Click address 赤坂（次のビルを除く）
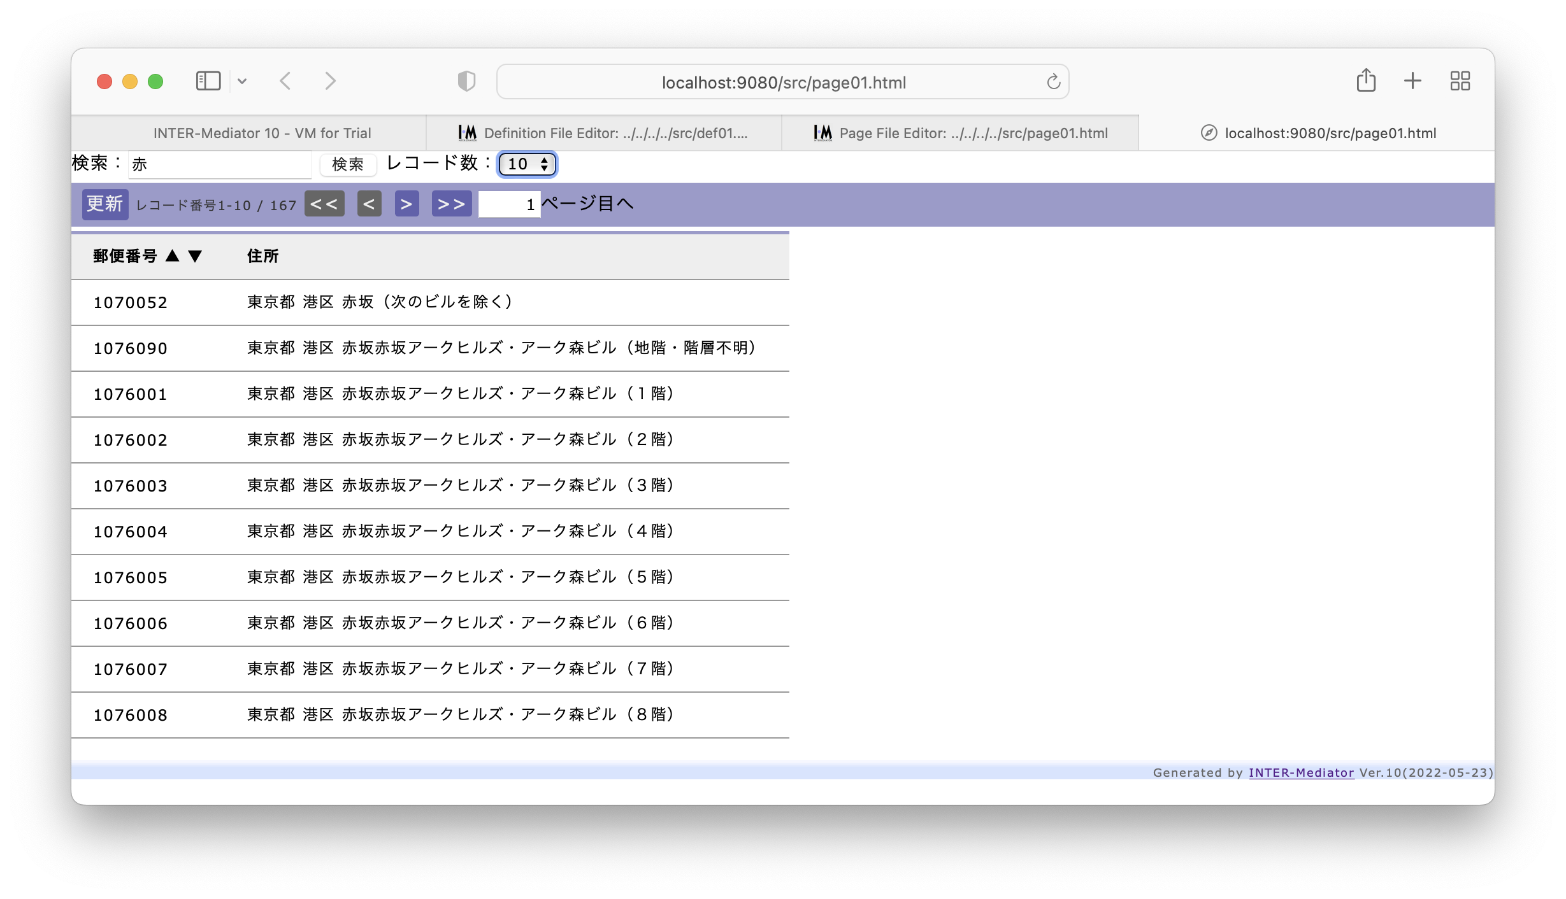The width and height of the screenshot is (1566, 899). 382,302
